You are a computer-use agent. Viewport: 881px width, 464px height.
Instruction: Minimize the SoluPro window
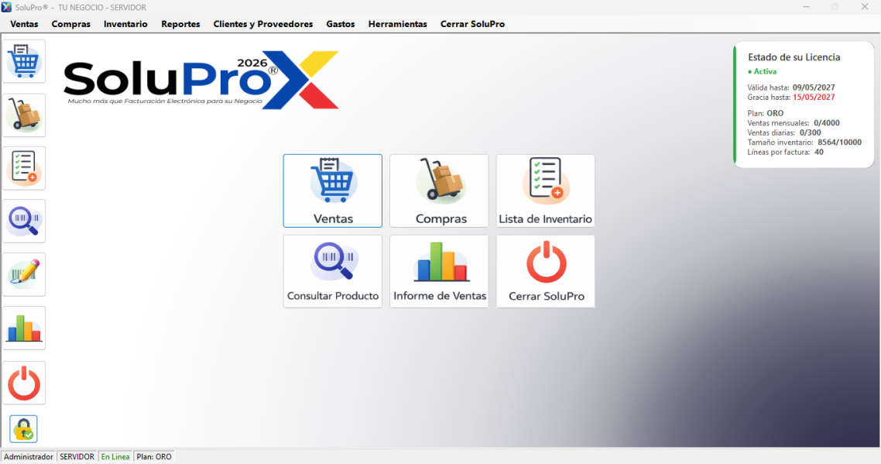806,7
